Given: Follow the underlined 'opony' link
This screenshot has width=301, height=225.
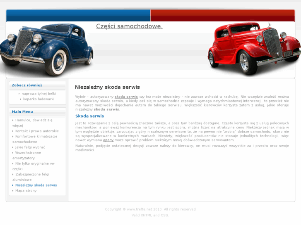Looking at the screenshot, I should (108, 140).
